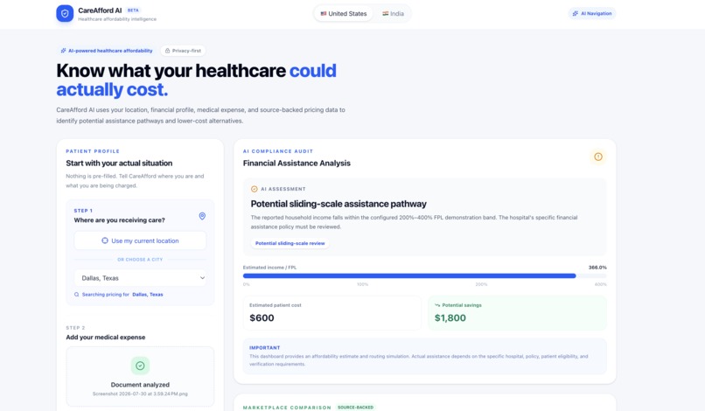Click the Document analyzed upload area
The image size is (705, 411).
click(x=140, y=376)
